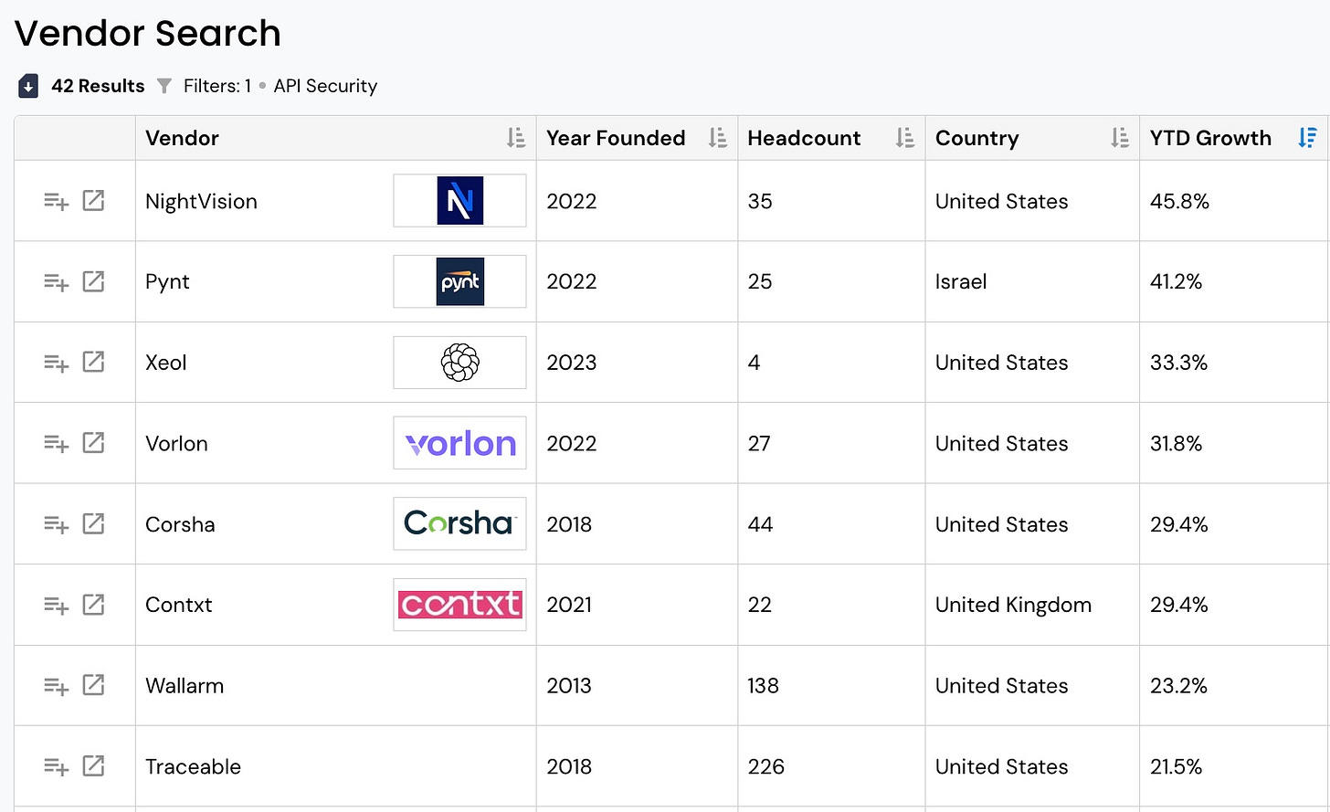1330x812 pixels.
Task: Open Pynt in external link icon
Action: coord(93,281)
